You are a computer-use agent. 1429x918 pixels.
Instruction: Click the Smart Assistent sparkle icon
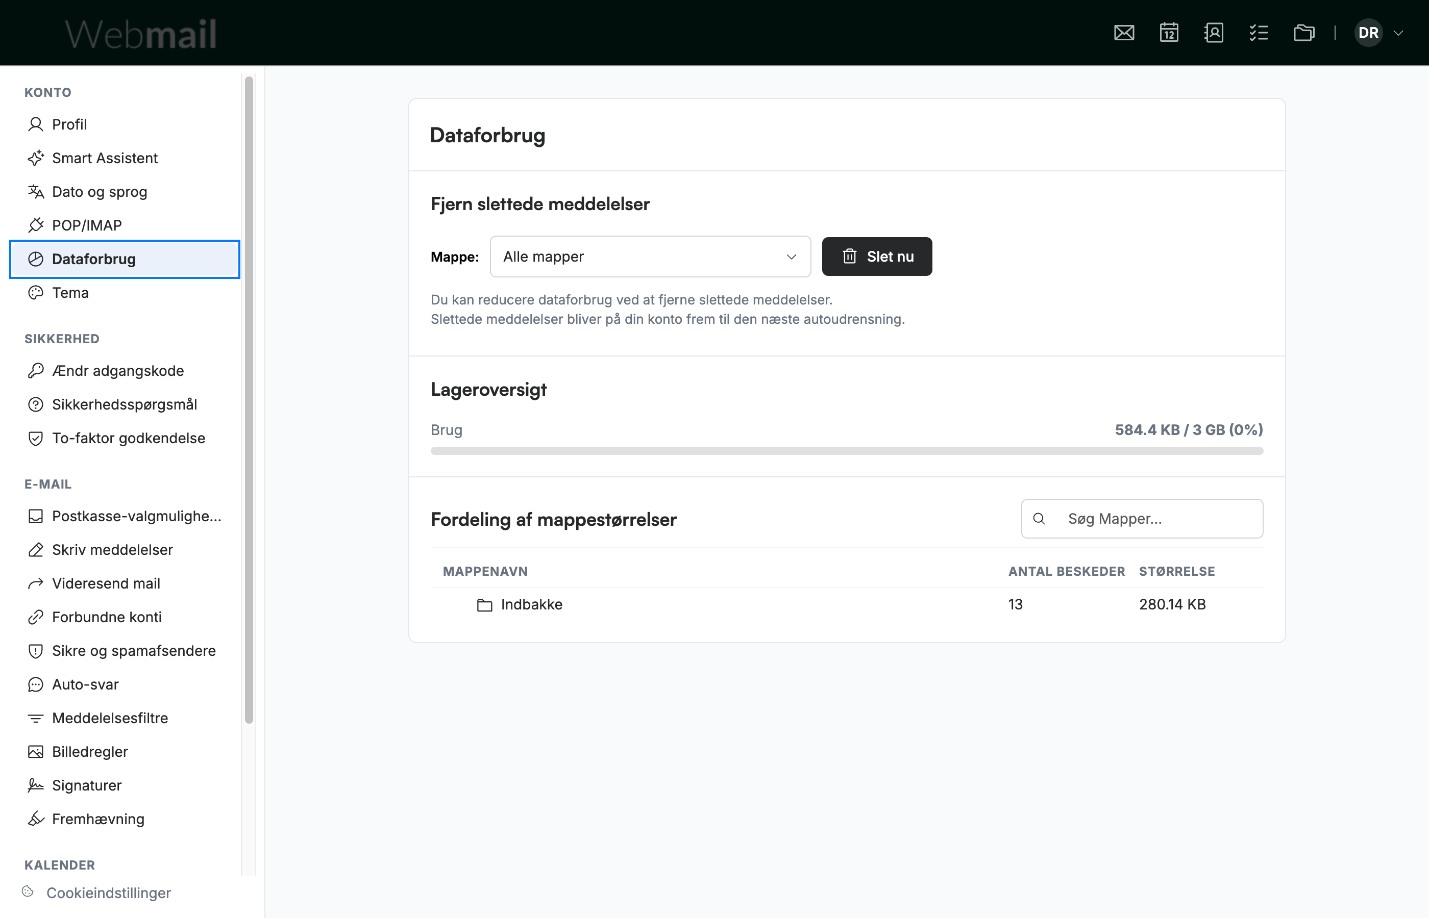[x=36, y=158]
